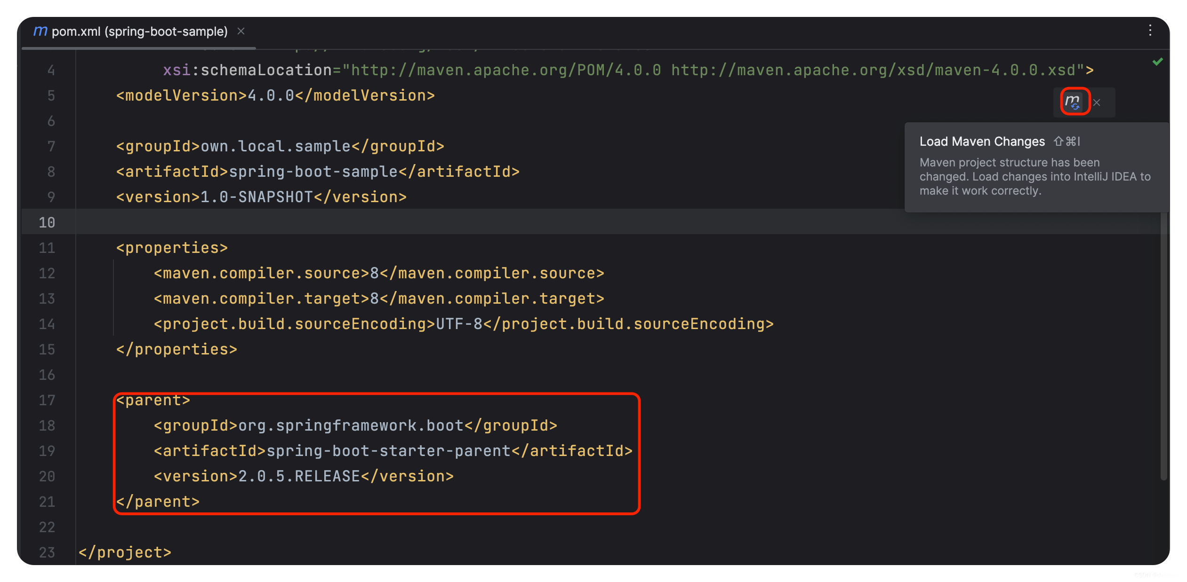The height and width of the screenshot is (582, 1187).
Task: Click the m file type icon before pom.xml
Action: pyautogui.click(x=40, y=31)
